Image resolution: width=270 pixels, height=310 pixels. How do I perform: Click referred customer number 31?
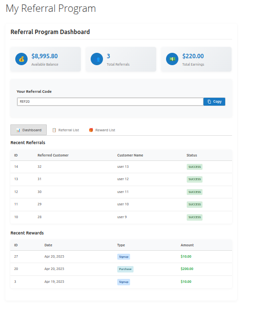pyautogui.click(x=39, y=179)
